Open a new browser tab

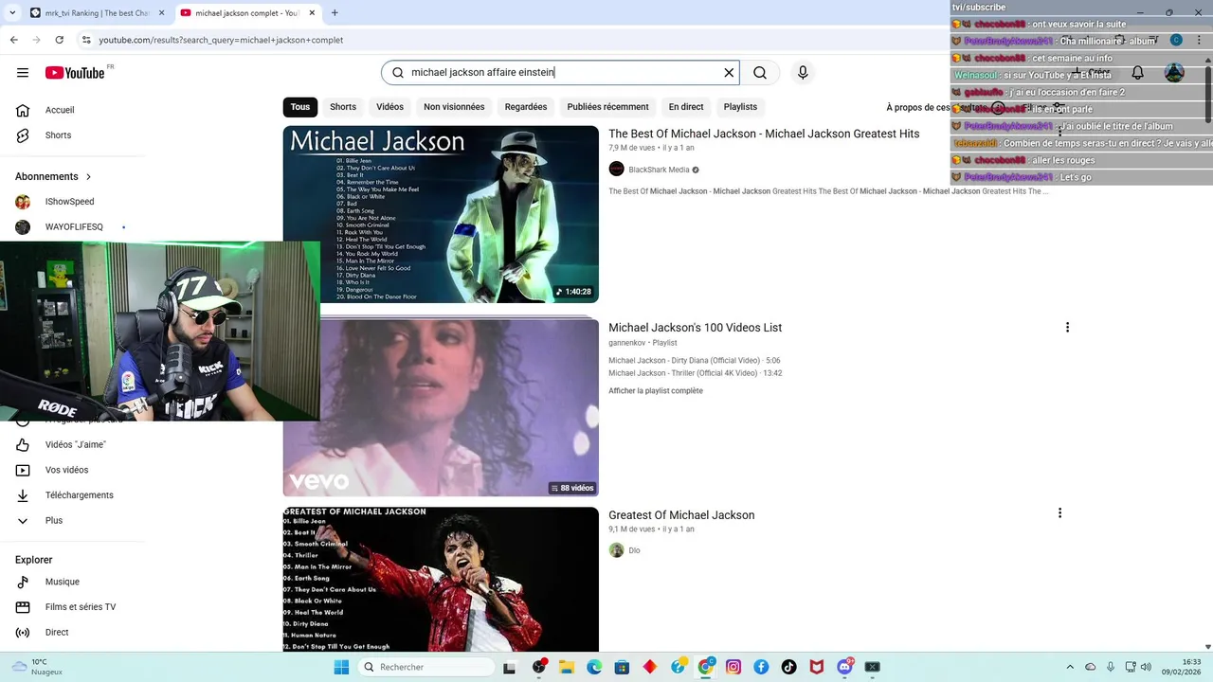click(x=335, y=13)
